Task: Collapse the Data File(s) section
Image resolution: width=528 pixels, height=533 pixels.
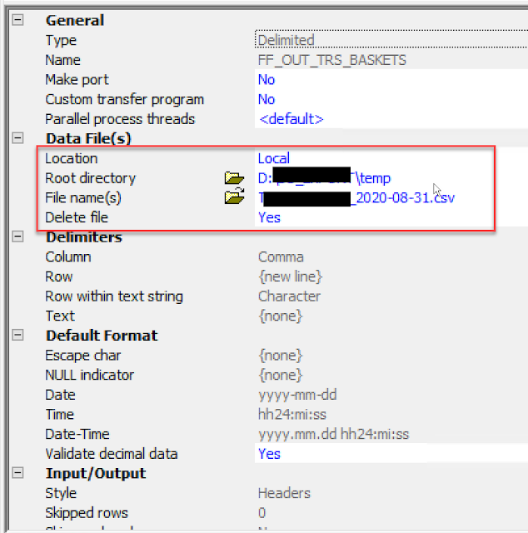Action: pyautogui.click(x=17, y=138)
